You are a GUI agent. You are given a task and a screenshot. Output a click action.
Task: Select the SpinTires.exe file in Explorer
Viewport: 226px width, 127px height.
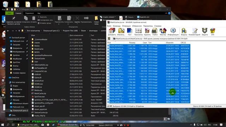coord(39,97)
